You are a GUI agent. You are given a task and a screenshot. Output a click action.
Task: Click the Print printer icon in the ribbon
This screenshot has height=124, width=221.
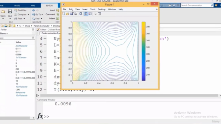[x=16, y=19]
